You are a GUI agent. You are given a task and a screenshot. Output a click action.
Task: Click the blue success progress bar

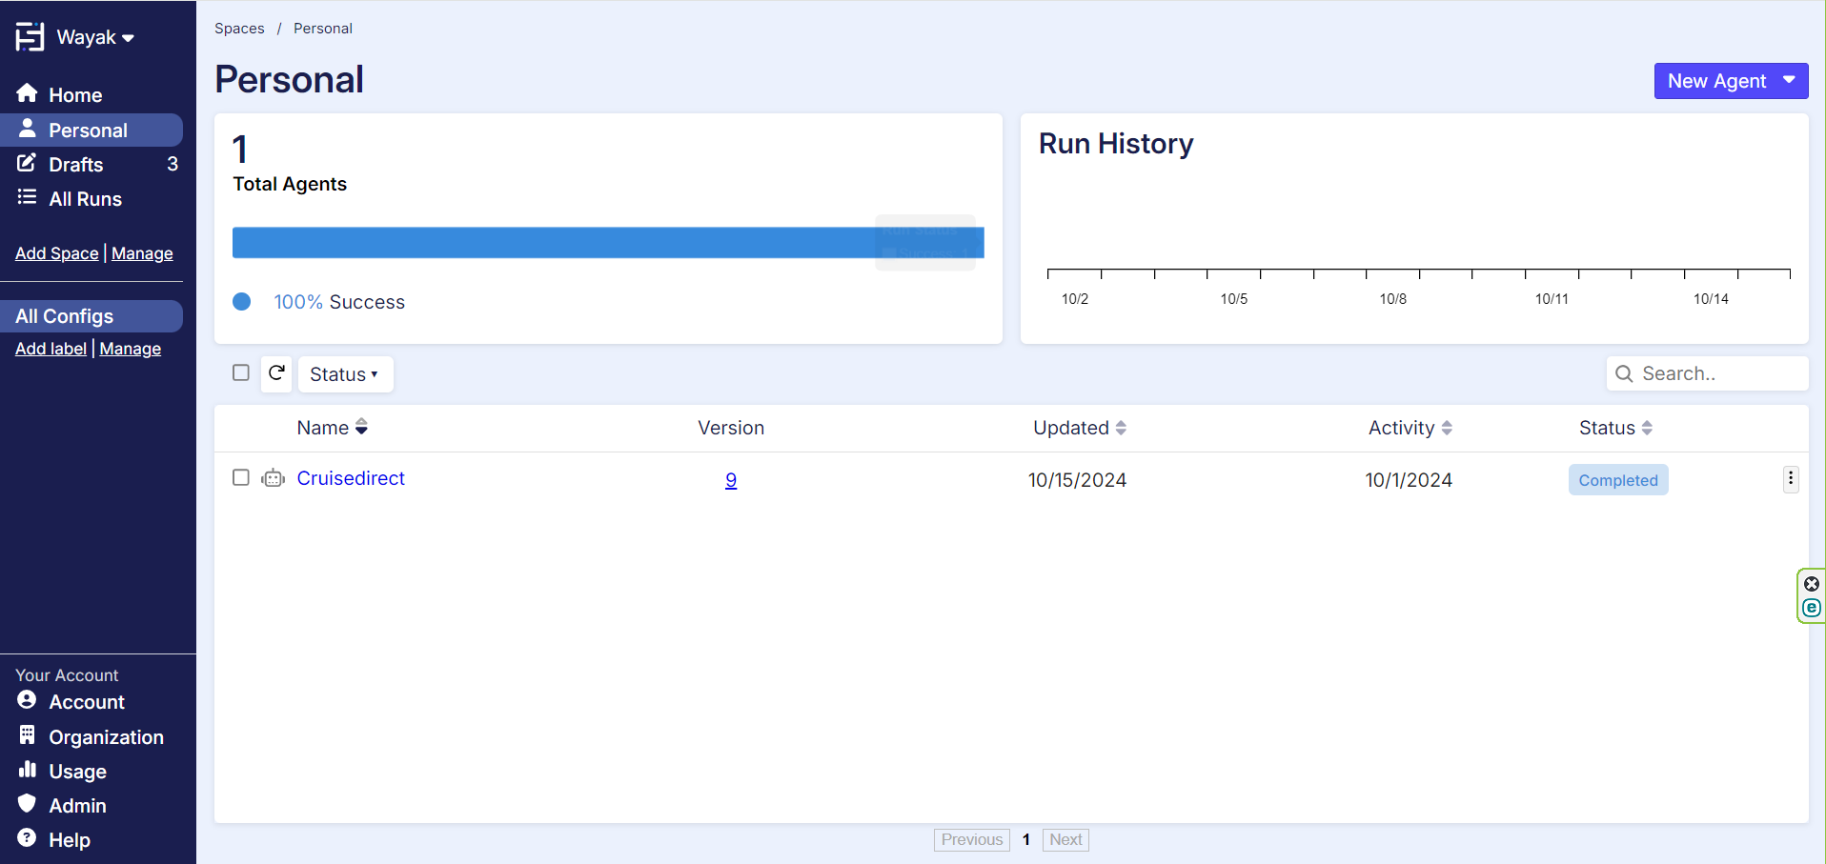[553, 243]
